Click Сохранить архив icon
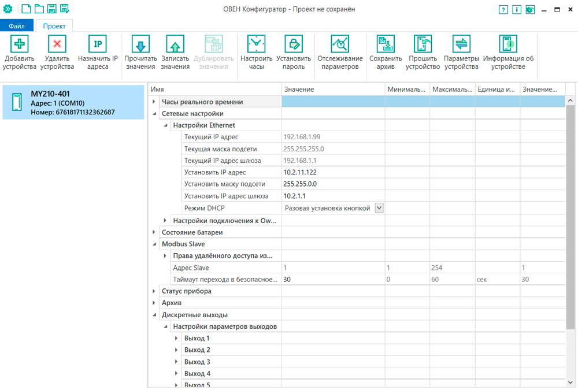The image size is (578, 390). coord(386,44)
